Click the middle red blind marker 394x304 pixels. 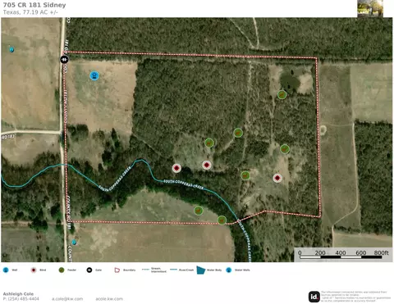tap(207, 165)
